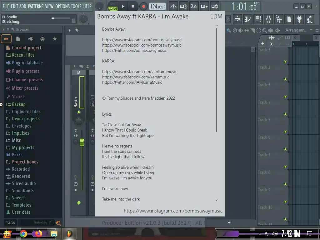
Task: Click the Master track pan knob
Action: 78,122
